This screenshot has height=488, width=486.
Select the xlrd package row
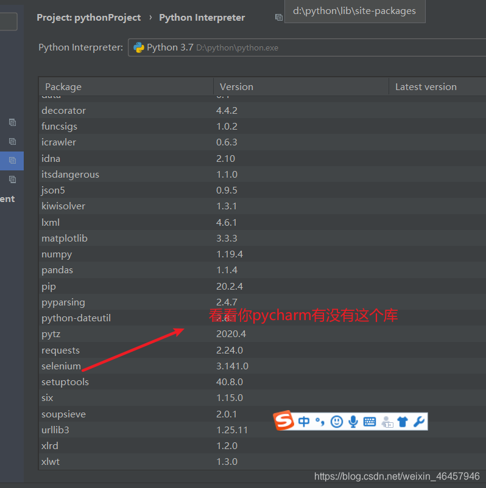click(x=262, y=445)
